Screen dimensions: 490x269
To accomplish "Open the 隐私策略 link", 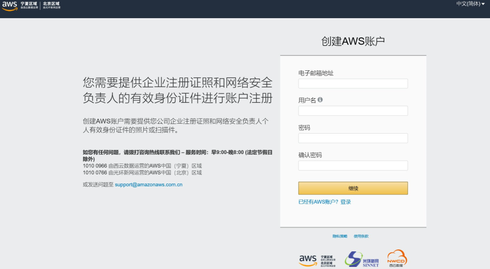I will (x=340, y=236).
